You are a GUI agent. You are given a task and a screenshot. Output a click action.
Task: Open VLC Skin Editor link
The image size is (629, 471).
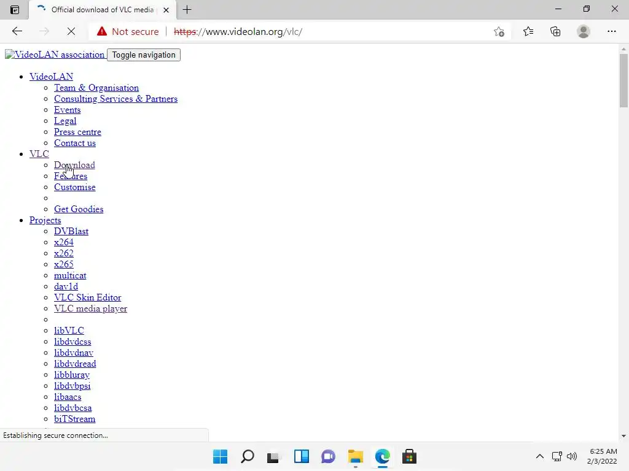(x=87, y=297)
